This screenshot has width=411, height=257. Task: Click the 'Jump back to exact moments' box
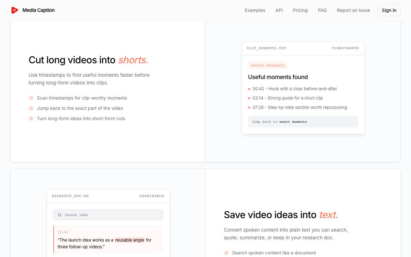303,122
